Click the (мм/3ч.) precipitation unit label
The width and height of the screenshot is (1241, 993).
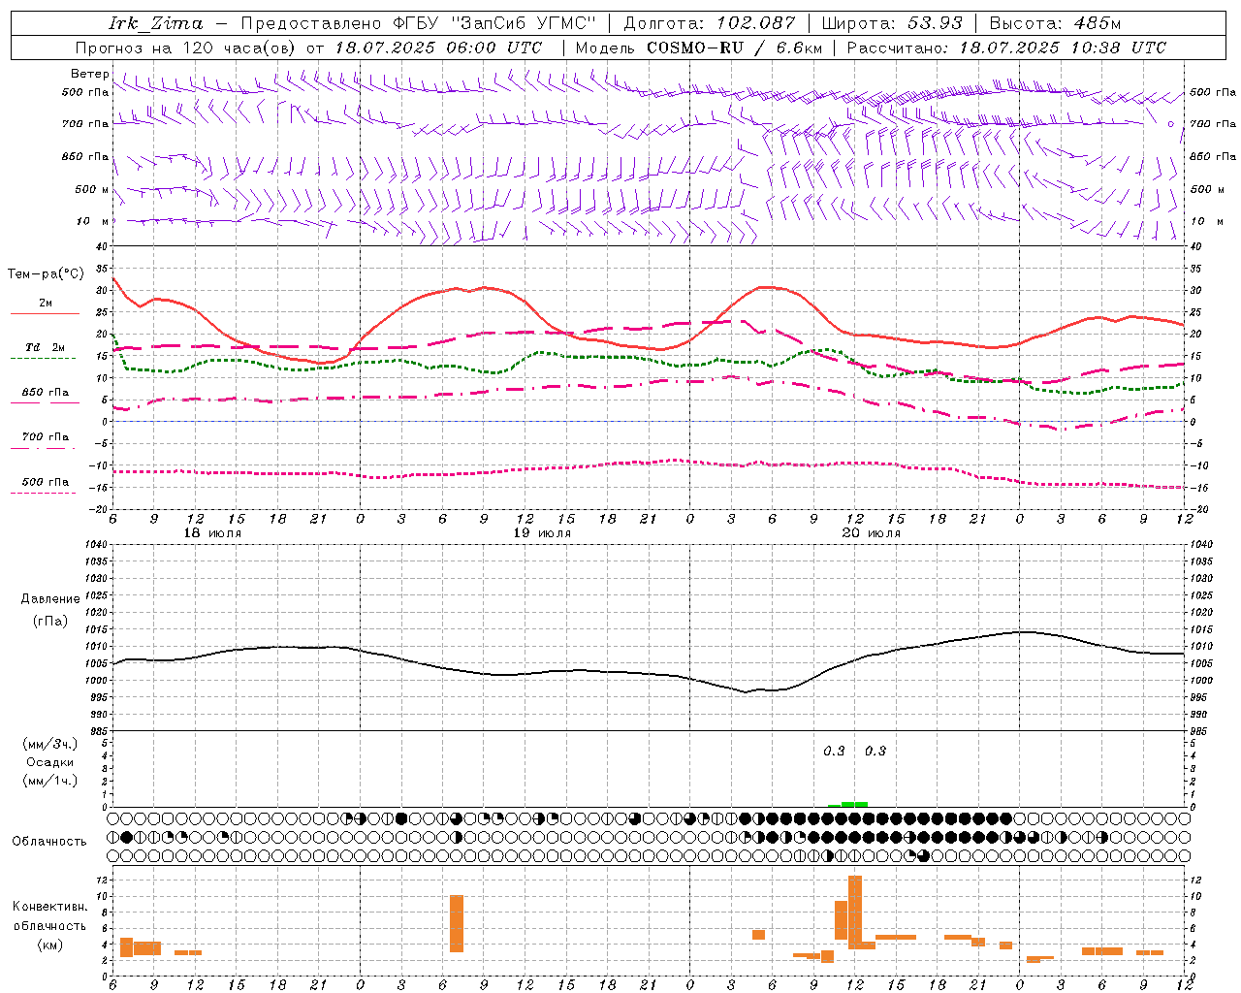50,744
